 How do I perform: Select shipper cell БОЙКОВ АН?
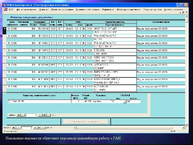point(115,86)
